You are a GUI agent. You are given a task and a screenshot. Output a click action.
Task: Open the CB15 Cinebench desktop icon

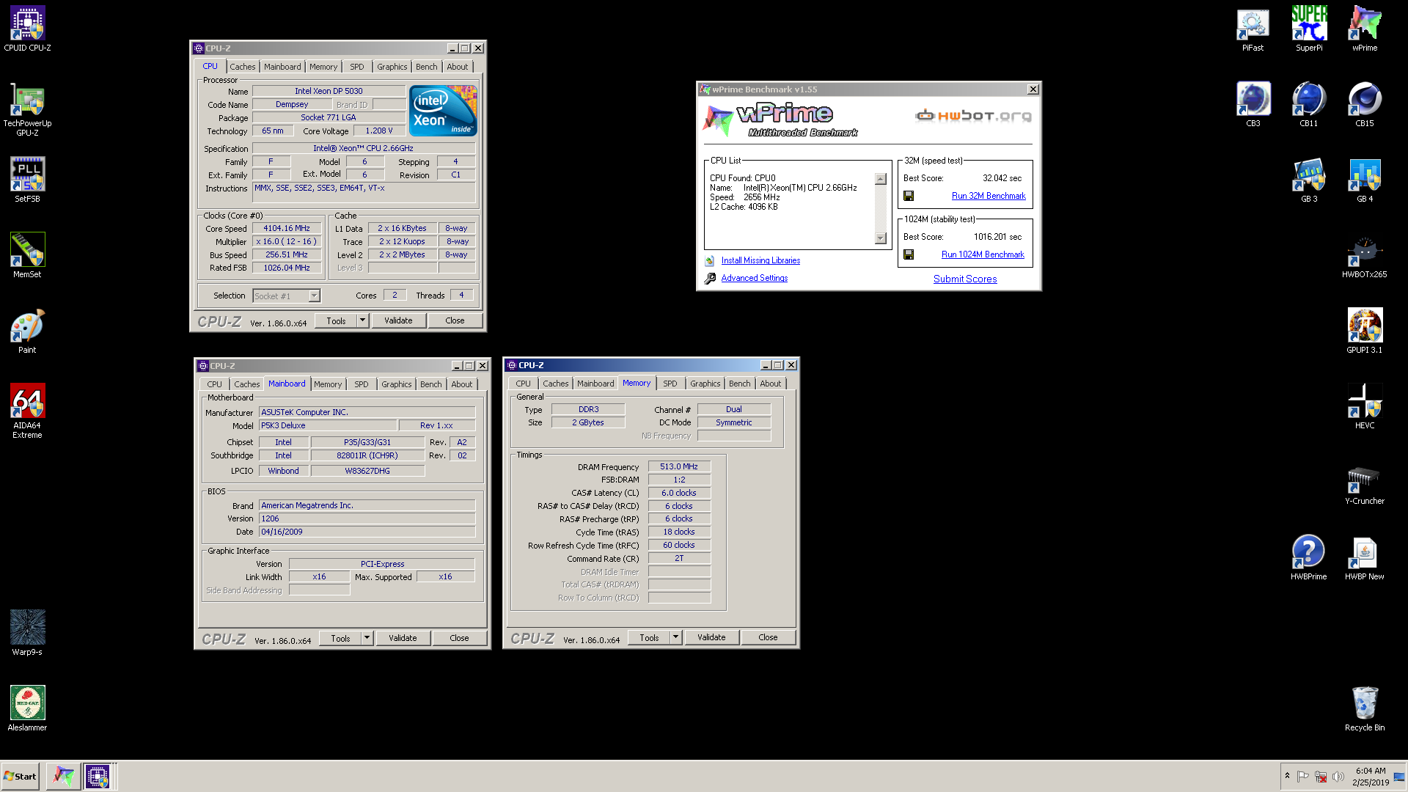1365,104
